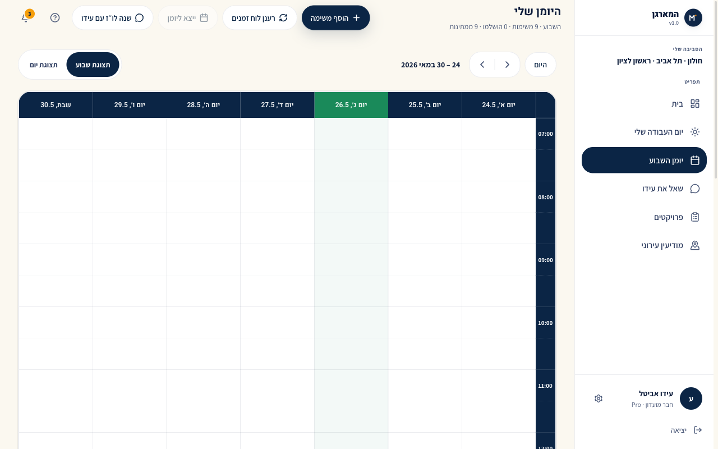Click the chat bubble icon for שאל את עידו
Image resolution: width=718 pixels, height=449 pixels.
click(695, 189)
